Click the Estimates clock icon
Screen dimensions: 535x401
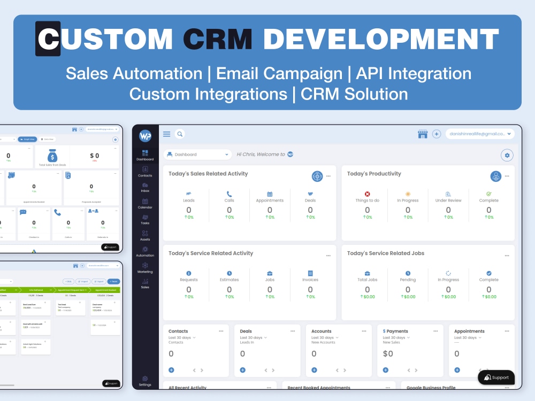coord(230,273)
